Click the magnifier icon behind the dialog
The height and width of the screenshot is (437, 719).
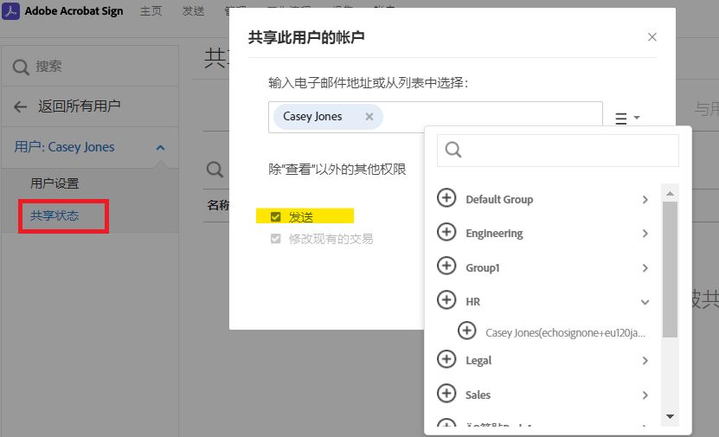click(215, 170)
